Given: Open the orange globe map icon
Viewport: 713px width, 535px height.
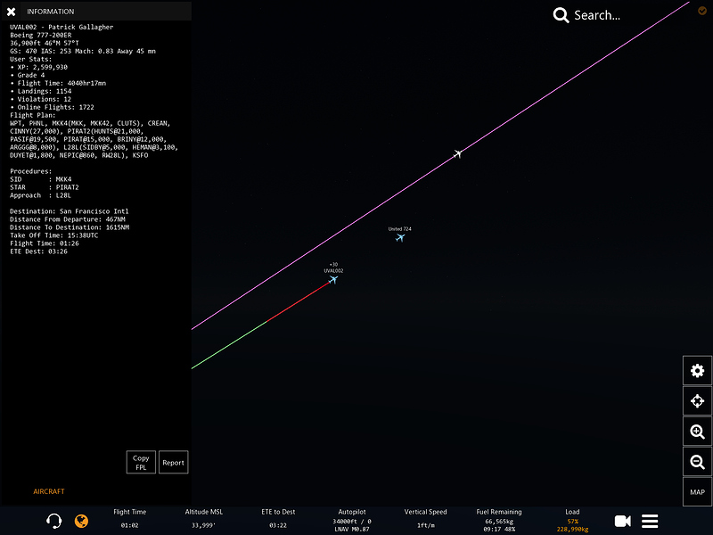Looking at the screenshot, I should click(x=81, y=521).
